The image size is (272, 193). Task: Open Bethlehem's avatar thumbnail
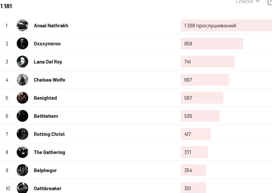(x=22, y=116)
